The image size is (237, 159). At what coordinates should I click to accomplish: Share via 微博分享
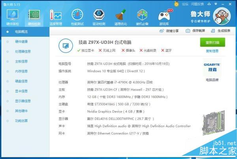[x=169, y=31]
